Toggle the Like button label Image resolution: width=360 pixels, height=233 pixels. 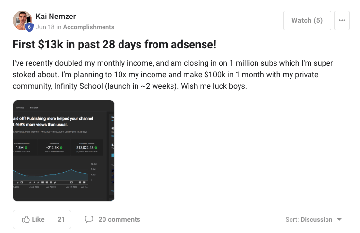38,219
